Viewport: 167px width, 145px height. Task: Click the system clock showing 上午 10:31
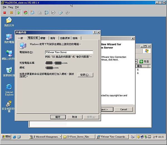[158, 137]
